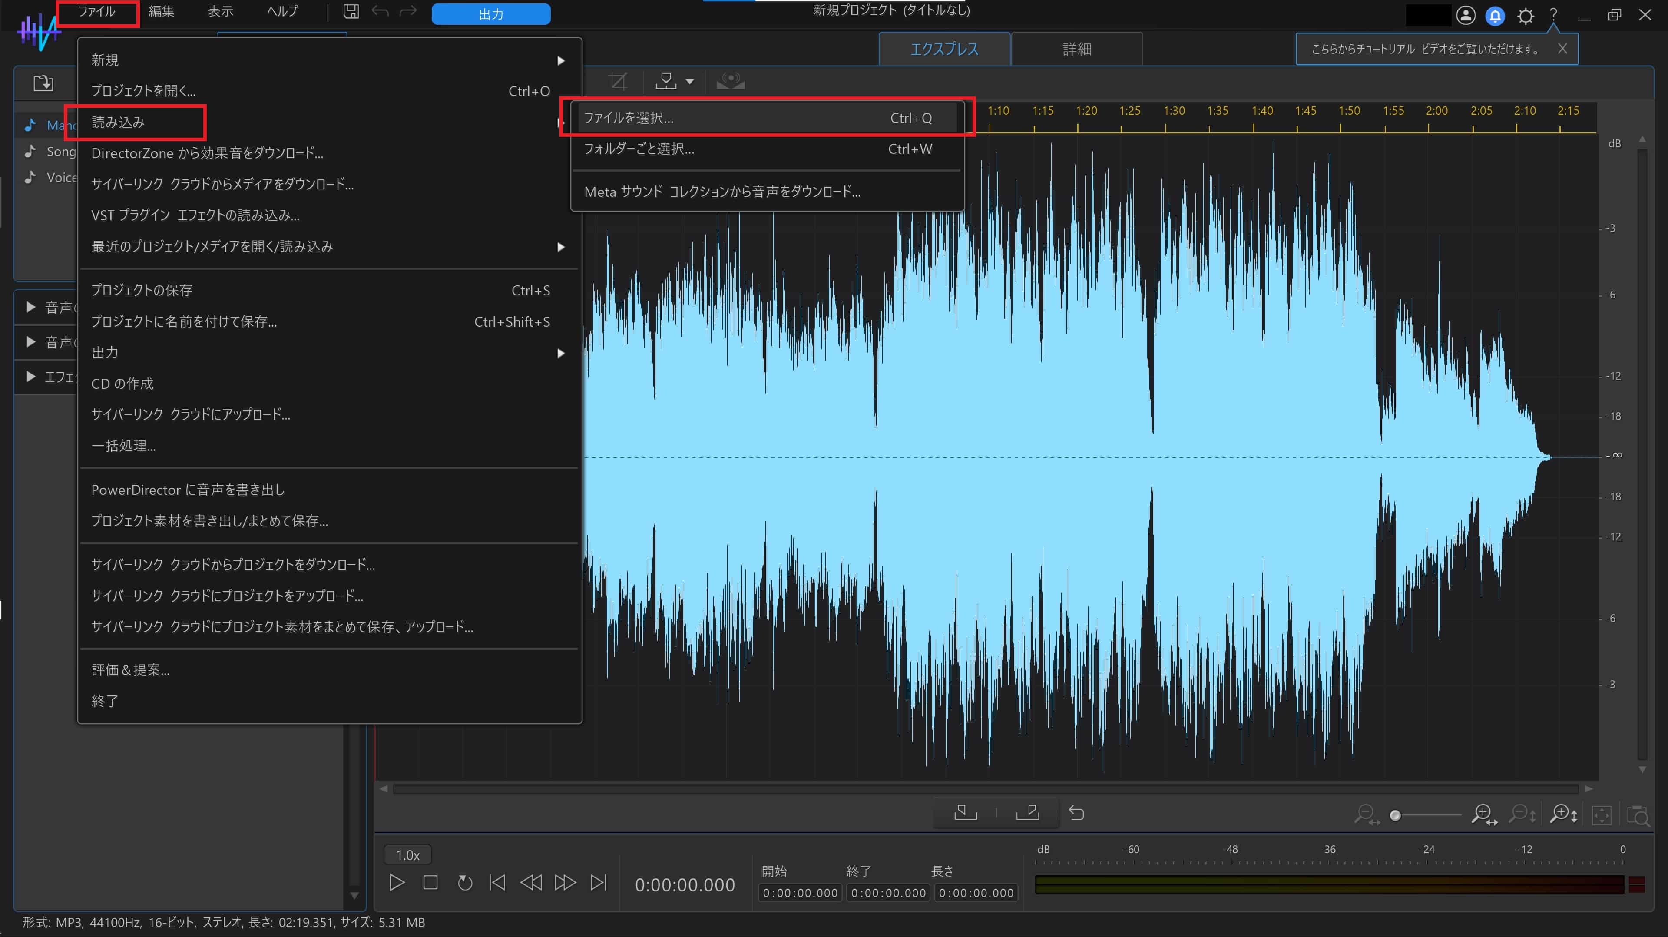Click the record audio icon in the toolbar

click(x=730, y=81)
